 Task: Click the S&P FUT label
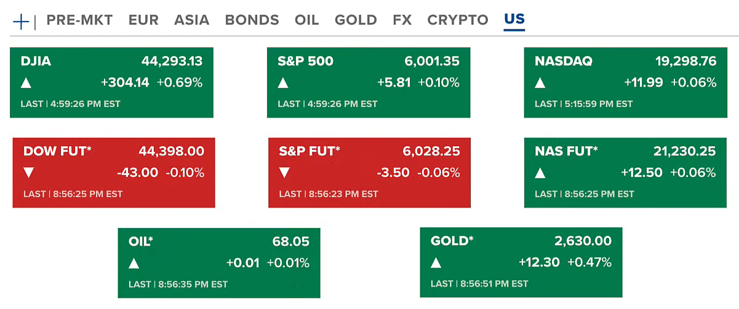tap(310, 151)
